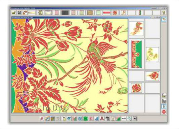The height and width of the screenshot is (129, 179).
Task: Pick the pink checkered pattern swatch in the top toolbar
Action: click(57, 12)
